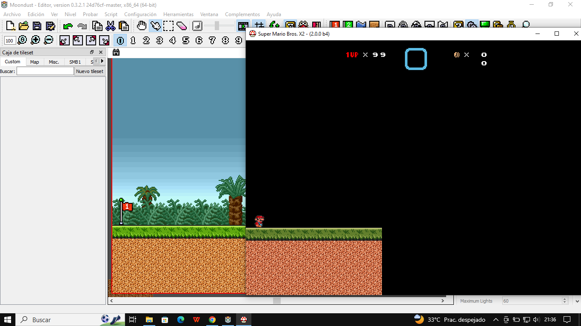Open the Configuración menu
The height and width of the screenshot is (326, 581).
click(140, 14)
